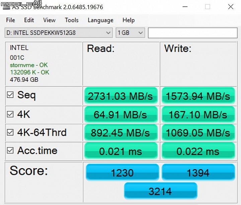Toggle the 4K-64Thrd test checkbox
Screen dimensions: 241x205
click(x=10, y=132)
